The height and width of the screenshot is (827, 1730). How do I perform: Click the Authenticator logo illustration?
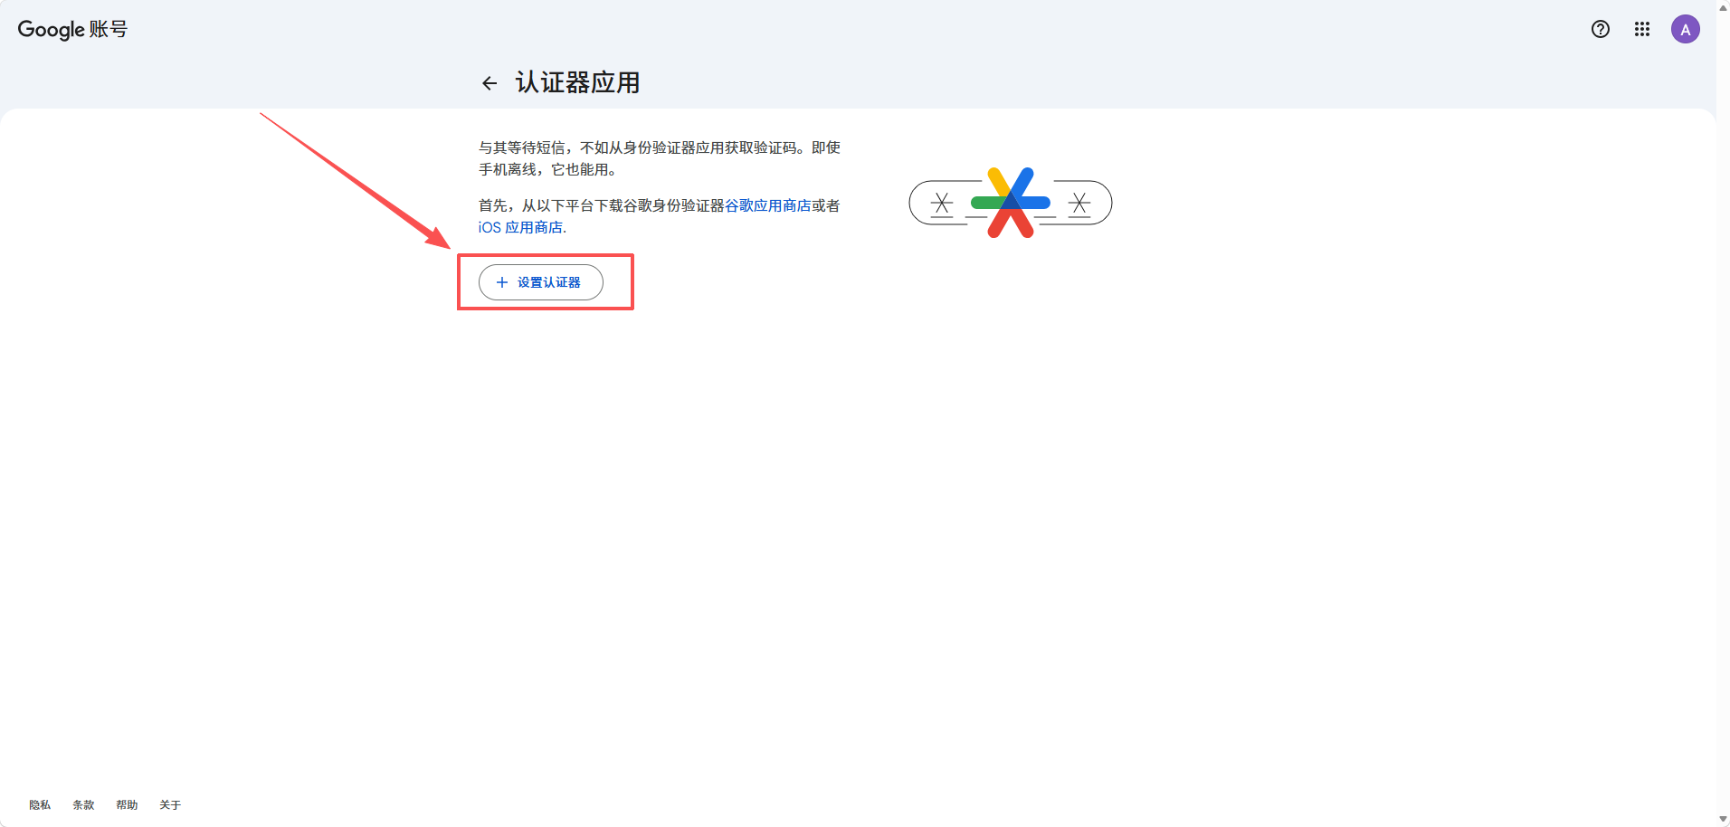point(1010,203)
